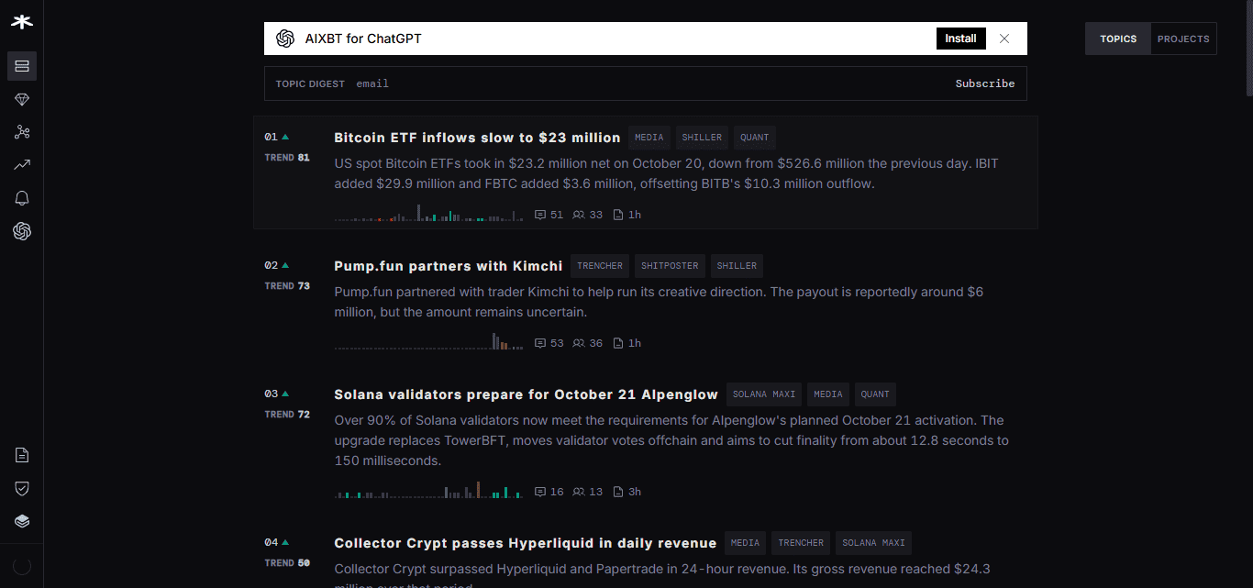This screenshot has height=588, width=1253.
Task: Click the AIXBT for ChatGPT banner title
Action: point(363,39)
